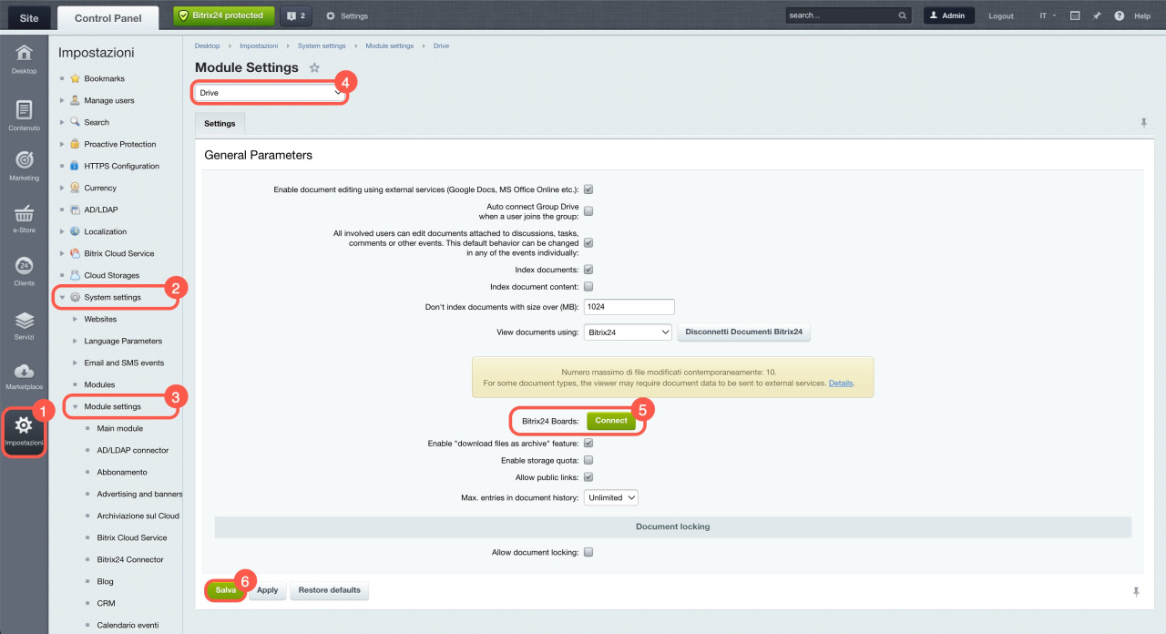Enable storage quota checkbox
1166x634 pixels.
[x=588, y=460]
